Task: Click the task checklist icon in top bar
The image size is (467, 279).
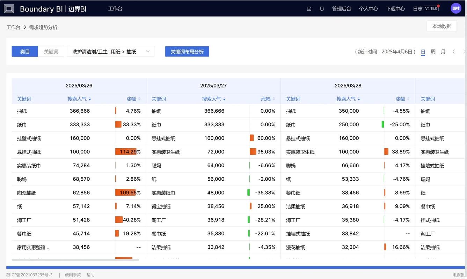Action: coord(309,8)
